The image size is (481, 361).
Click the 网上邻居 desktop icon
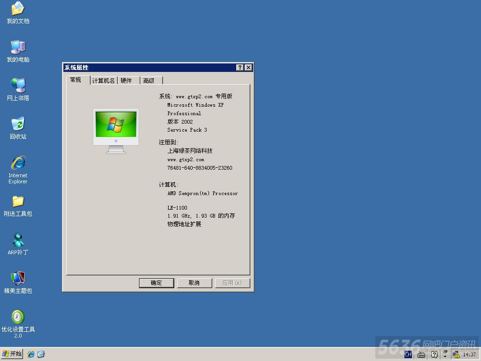18,90
